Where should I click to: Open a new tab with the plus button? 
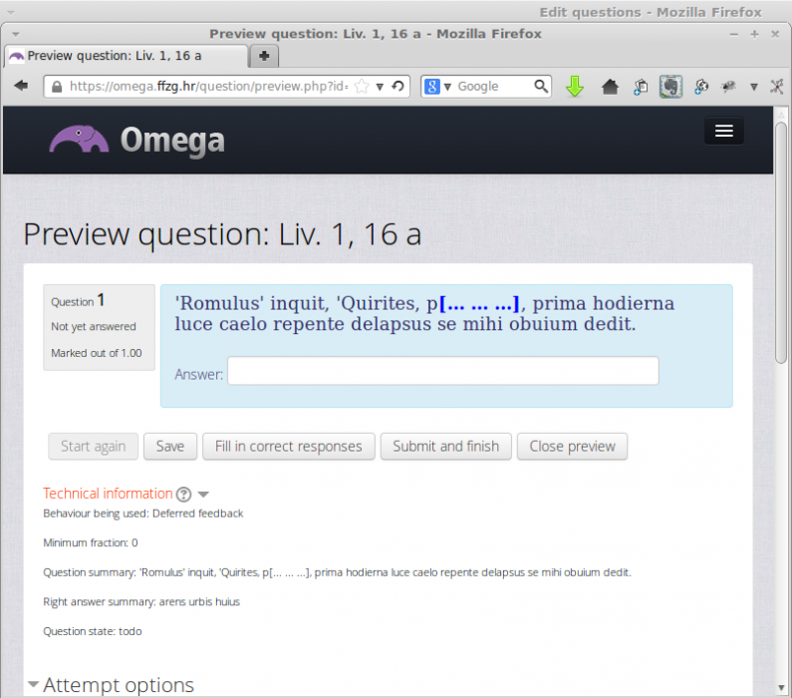tap(264, 56)
